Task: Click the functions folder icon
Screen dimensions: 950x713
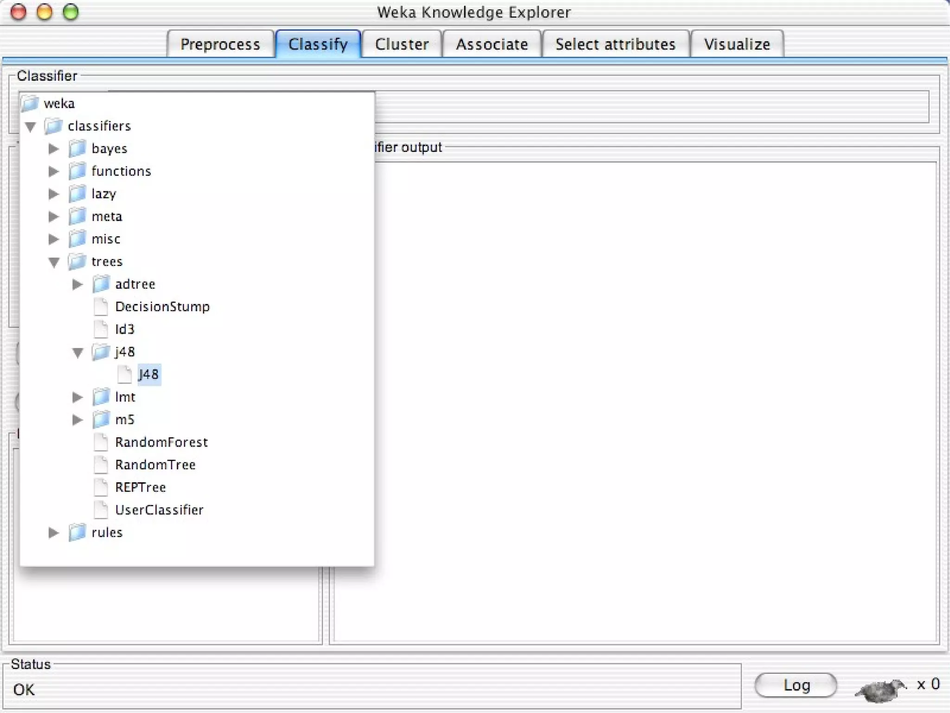Action: (x=77, y=171)
